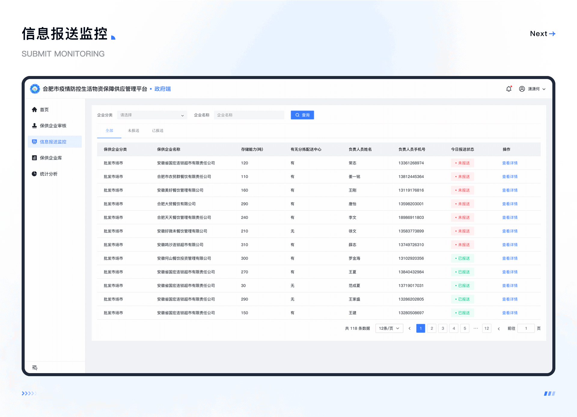Click the platform logo icon

click(x=35, y=89)
